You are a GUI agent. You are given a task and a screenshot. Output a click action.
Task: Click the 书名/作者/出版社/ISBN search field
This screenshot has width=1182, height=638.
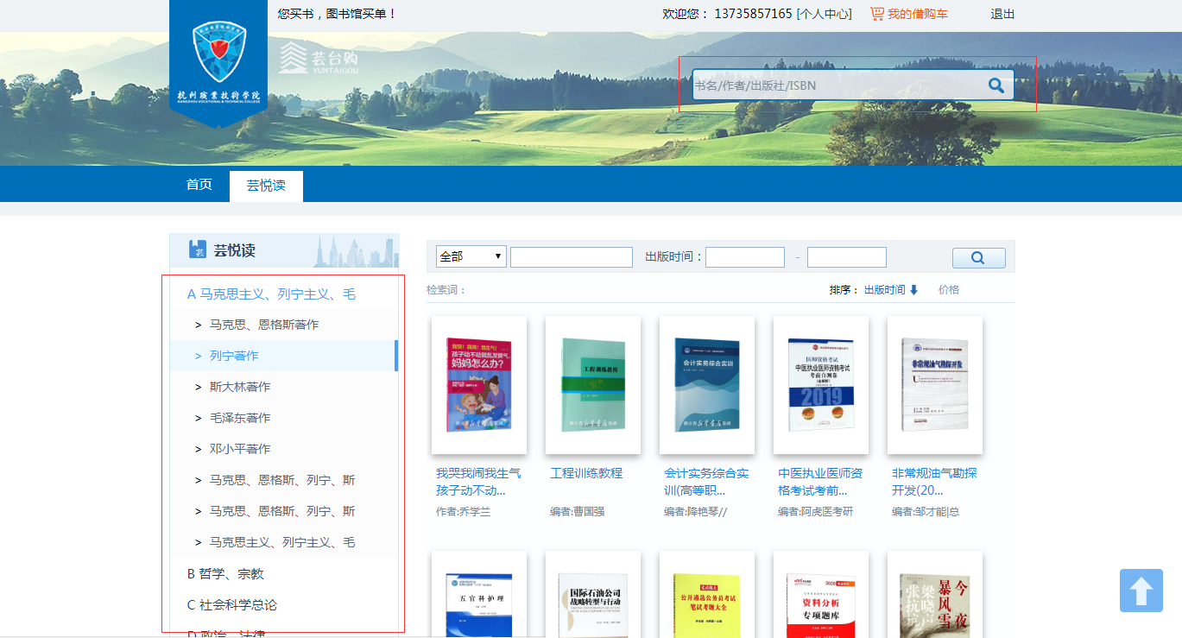[838, 85]
